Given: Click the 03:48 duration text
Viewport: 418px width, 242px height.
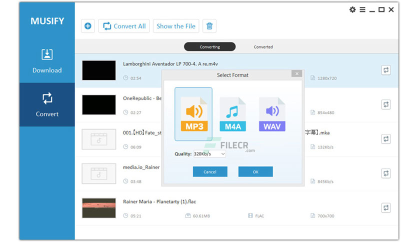Looking at the screenshot, I should (x=135, y=181).
